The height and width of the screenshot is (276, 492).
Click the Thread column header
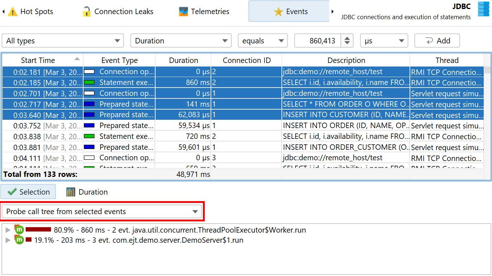[447, 60]
